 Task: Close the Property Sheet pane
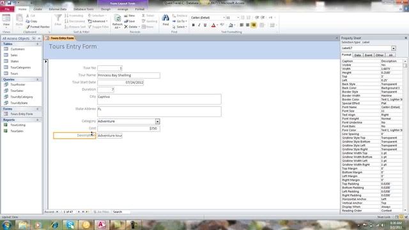[406, 38]
